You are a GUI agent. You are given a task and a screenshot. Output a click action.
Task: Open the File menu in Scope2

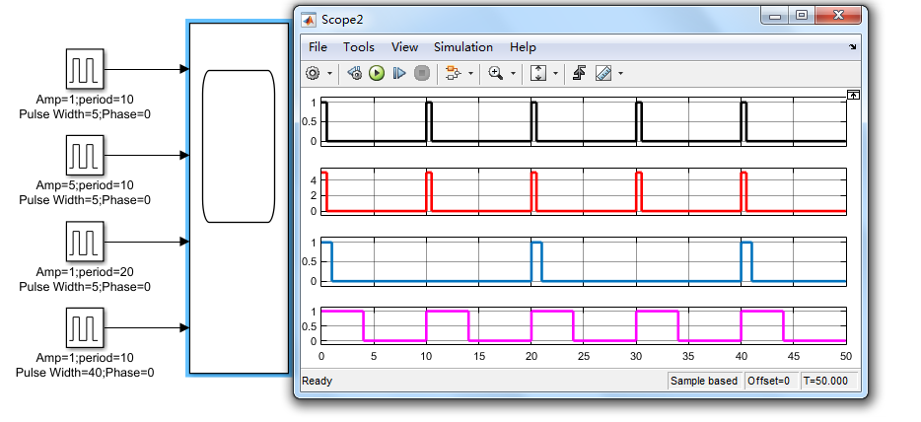click(318, 47)
